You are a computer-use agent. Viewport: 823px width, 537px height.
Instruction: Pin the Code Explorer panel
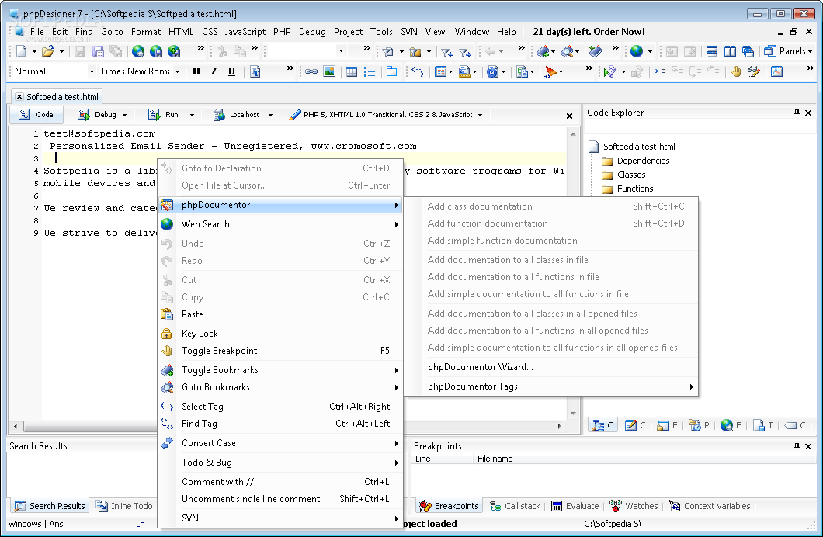(797, 113)
